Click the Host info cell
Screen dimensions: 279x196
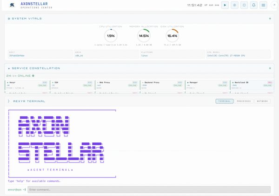point(40,54)
